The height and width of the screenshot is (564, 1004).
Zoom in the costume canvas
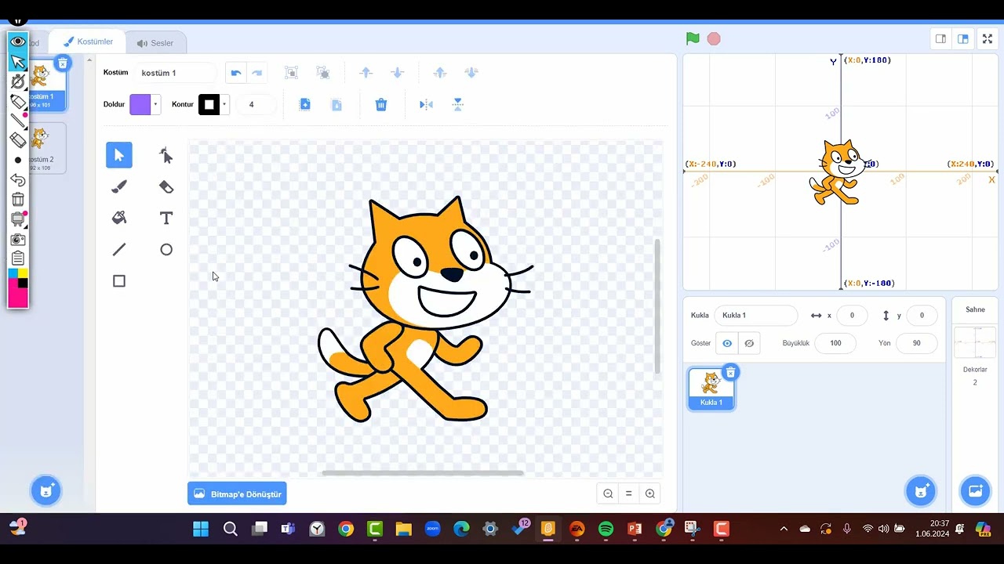tap(649, 493)
